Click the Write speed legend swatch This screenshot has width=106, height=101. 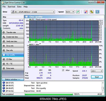click(x=46, y=20)
